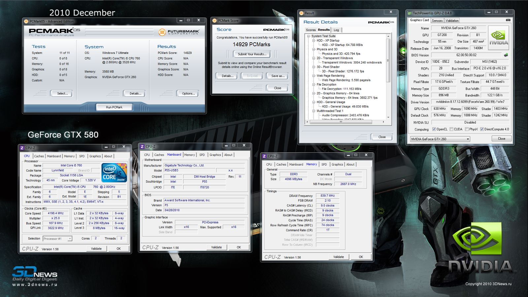
Task: Close the Result window using title X
Action: 391,12
